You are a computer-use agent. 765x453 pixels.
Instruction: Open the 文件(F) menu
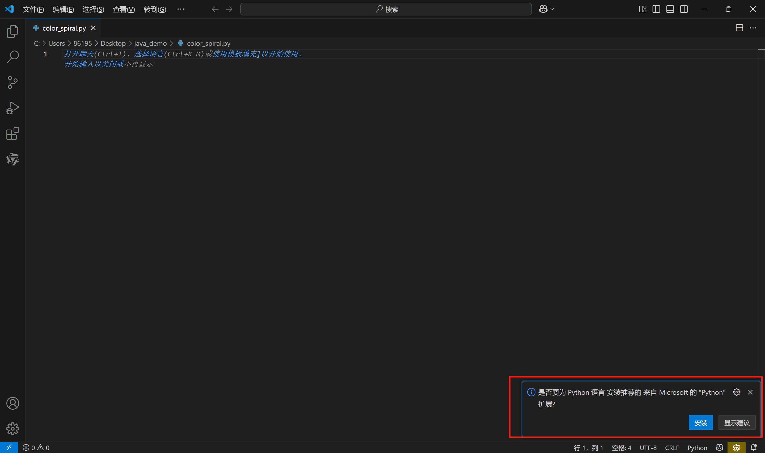tap(33, 9)
